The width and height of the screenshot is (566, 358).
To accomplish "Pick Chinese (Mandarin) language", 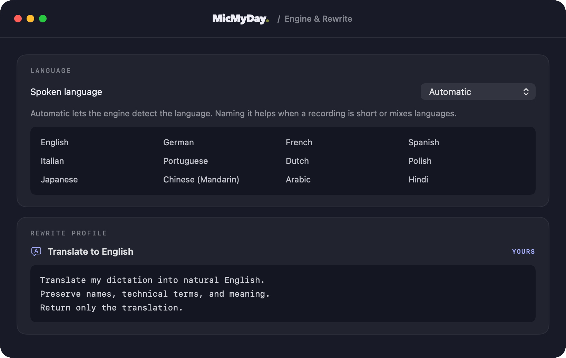I will [x=201, y=180].
